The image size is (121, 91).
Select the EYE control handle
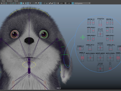[100, 34]
